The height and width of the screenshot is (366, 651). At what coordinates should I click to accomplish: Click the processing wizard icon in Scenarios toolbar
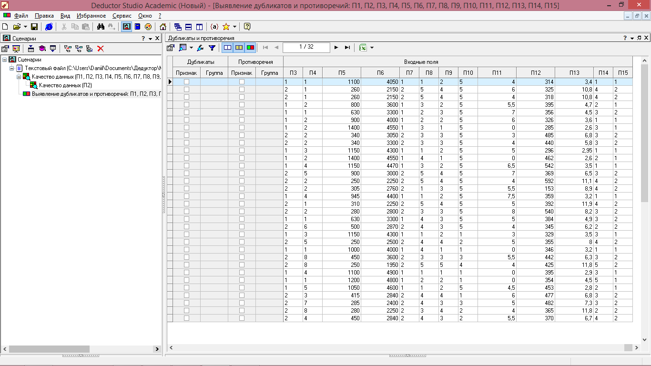42,48
